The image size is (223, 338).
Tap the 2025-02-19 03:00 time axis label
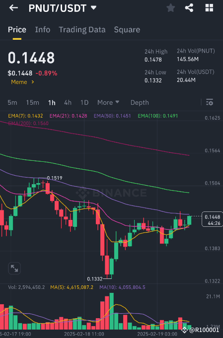click(157, 334)
